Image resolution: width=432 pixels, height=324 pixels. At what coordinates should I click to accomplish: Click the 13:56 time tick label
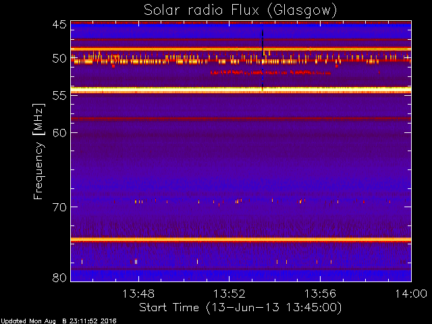pyautogui.click(x=320, y=294)
